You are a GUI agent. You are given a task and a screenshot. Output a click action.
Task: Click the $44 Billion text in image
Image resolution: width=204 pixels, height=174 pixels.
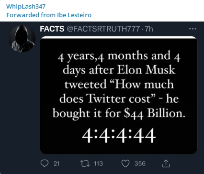point(155,114)
